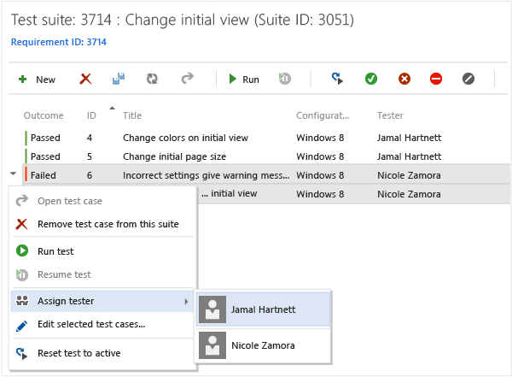This screenshot has height=377, width=512.
Task: Click the refresh icon in toolbar
Action: pos(152,79)
